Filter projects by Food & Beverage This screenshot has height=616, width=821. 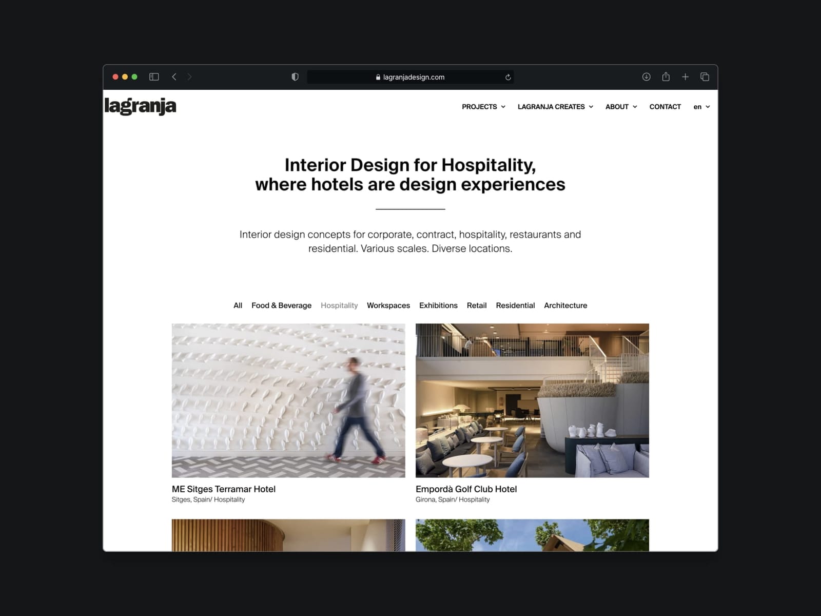click(281, 305)
